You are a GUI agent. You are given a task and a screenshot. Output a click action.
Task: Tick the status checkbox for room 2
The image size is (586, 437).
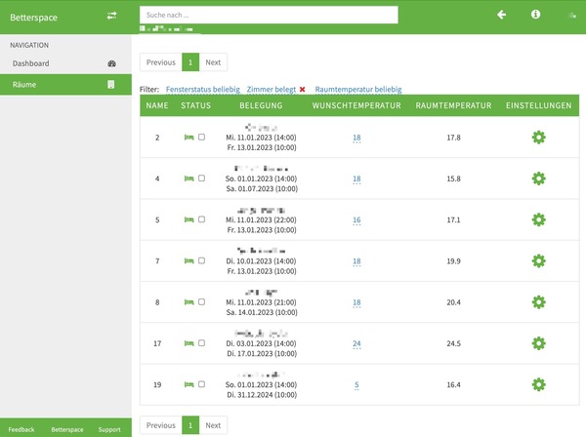coord(202,138)
